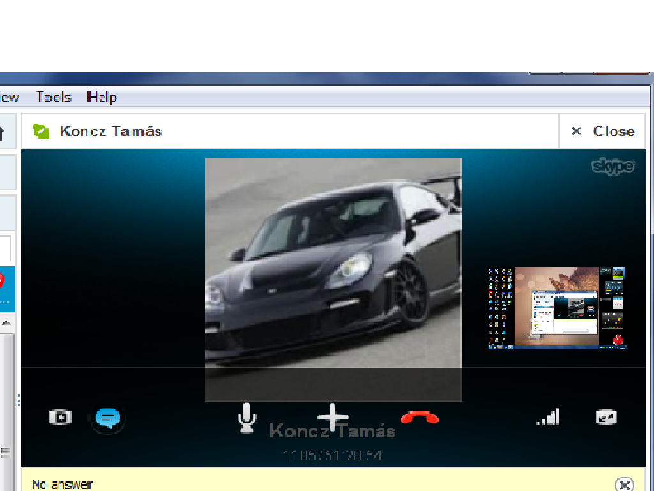Open the partially visible View menu

click(x=9, y=97)
